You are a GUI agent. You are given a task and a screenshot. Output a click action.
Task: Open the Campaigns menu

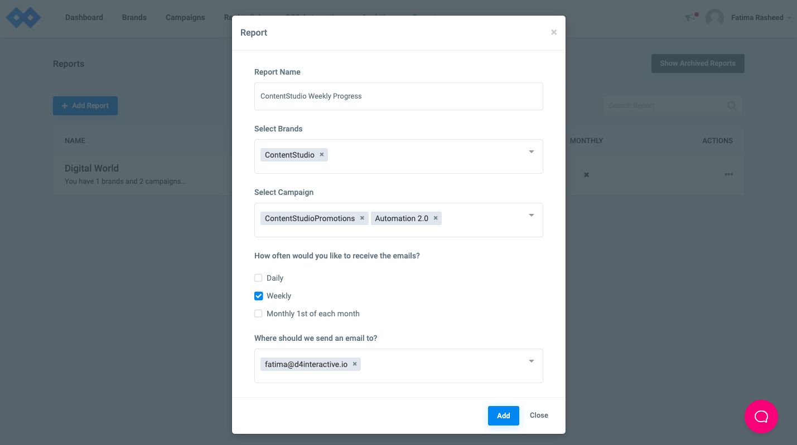(x=185, y=17)
